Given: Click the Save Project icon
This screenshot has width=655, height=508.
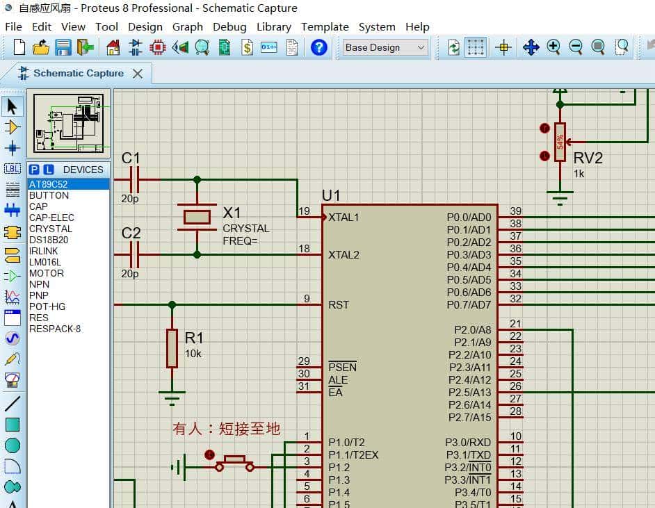Looking at the screenshot, I should tap(63, 47).
